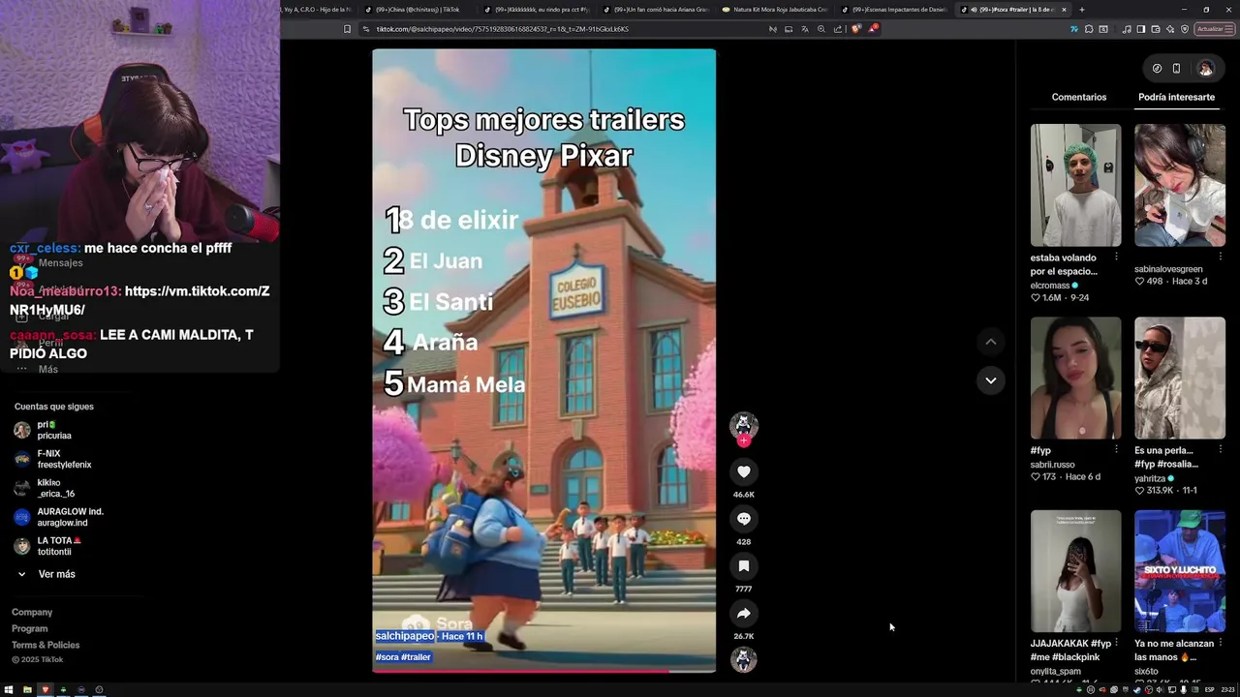Open the 'estaba volando por el espacio' video thumbnail
The height and width of the screenshot is (697, 1240).
click(x=1075, y=185)
